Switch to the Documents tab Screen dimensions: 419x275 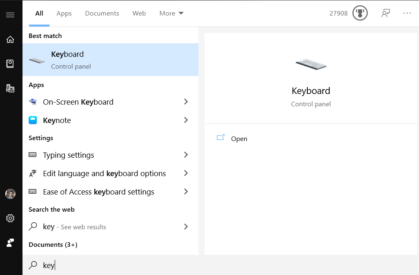(102, 13)
